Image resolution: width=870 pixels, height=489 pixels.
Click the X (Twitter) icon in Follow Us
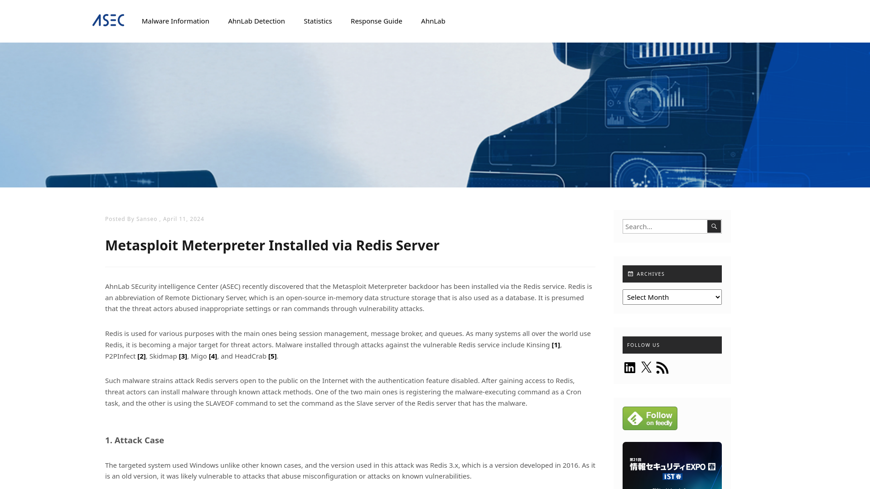coord(646,367)
